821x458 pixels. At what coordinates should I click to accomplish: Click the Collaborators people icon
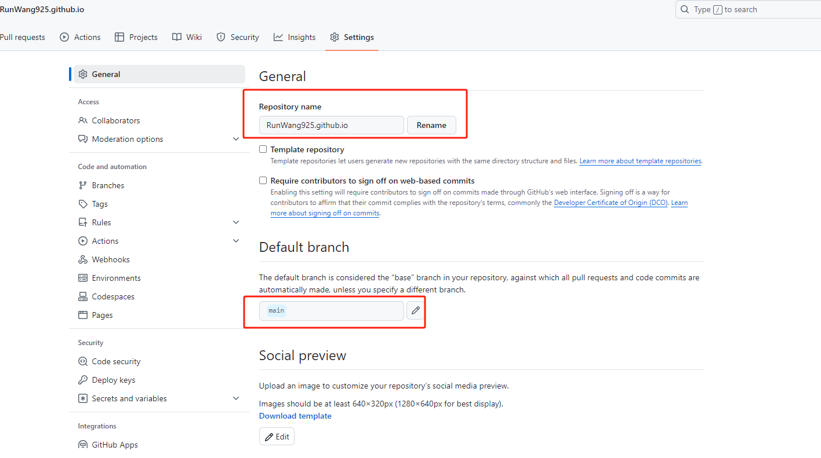pyautogui.click(x=83, y=120)
